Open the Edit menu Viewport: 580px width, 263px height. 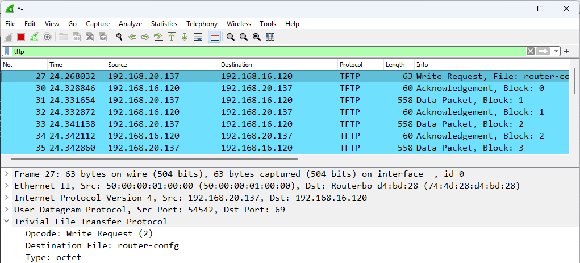(x=30, y=24)
